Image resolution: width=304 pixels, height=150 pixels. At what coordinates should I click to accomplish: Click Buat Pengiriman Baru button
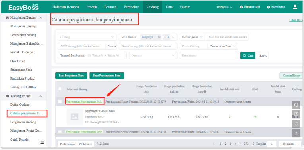[x=71, y=76]
